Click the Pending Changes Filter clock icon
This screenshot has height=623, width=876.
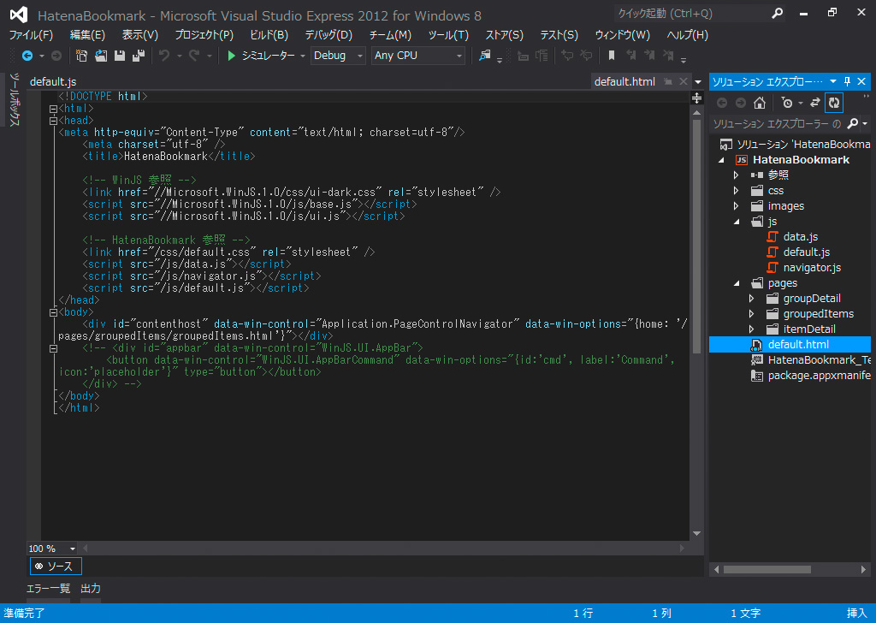coord(787,103)
